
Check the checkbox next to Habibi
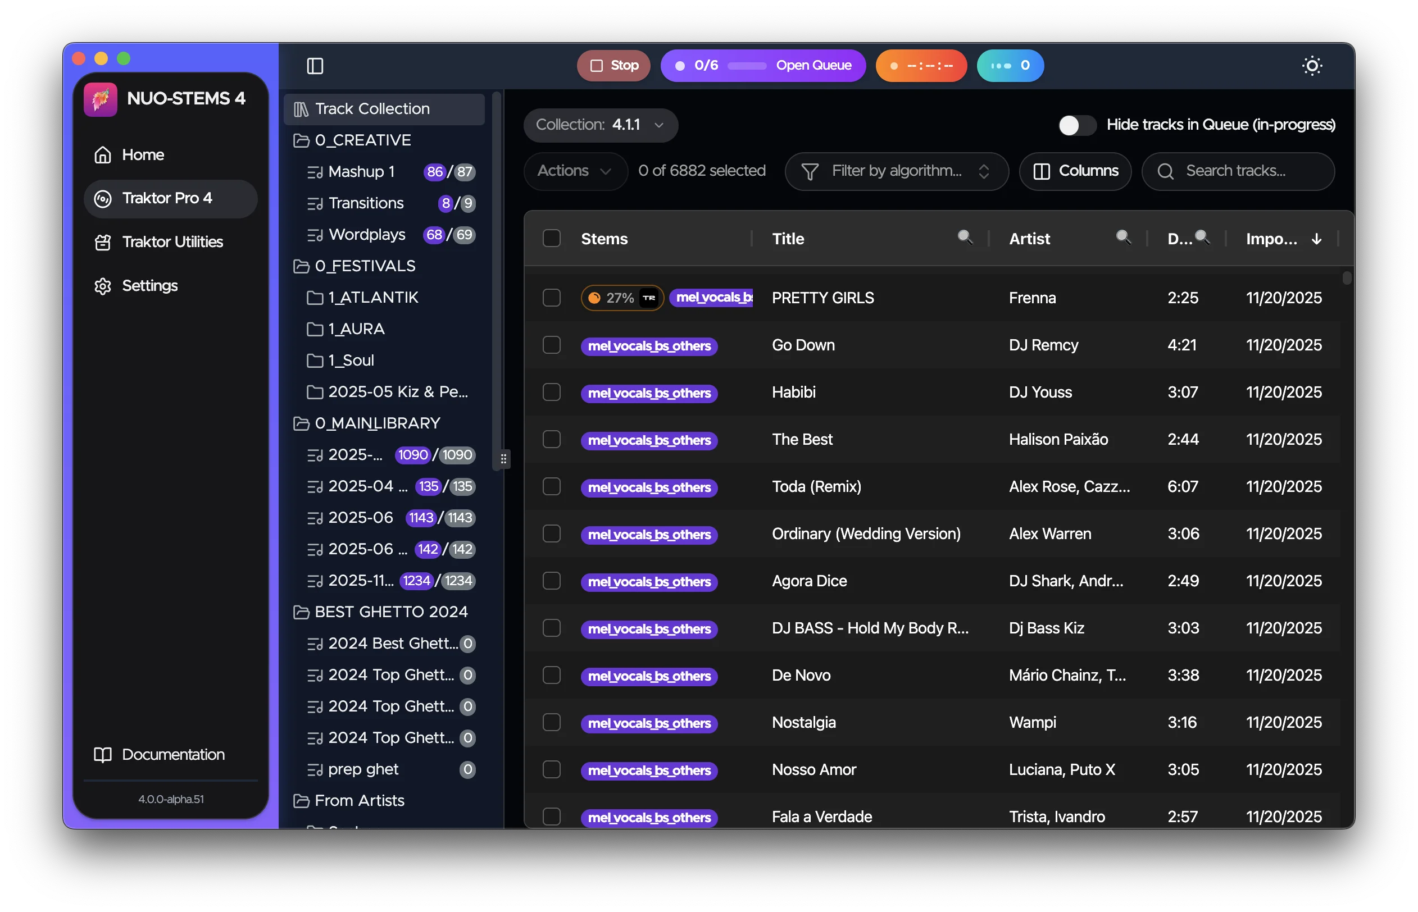551,391
